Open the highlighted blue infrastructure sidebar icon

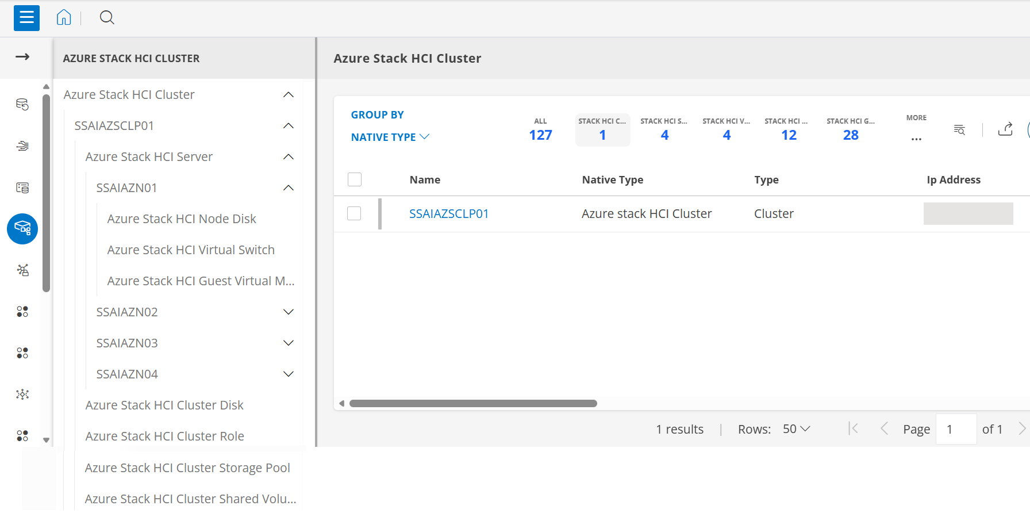click(x=22, y=229)
